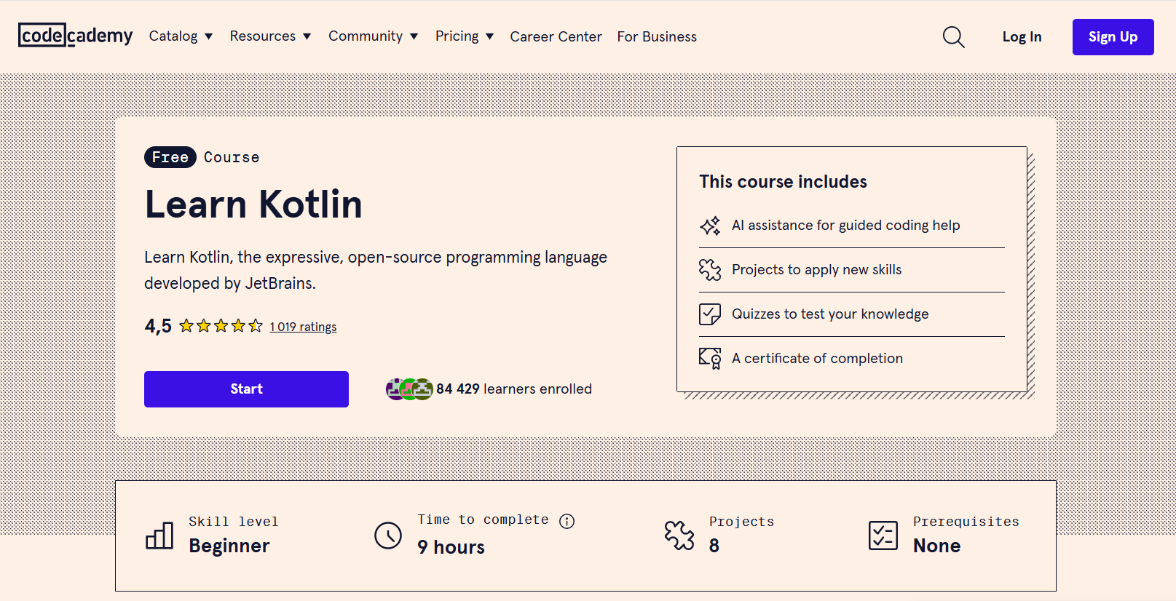Expand the Catalog dropdown menu

point(181,36)
